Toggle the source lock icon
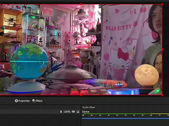The height and width of the screenshot is (126, 169). pyautogui.click(x=78, y=112)
